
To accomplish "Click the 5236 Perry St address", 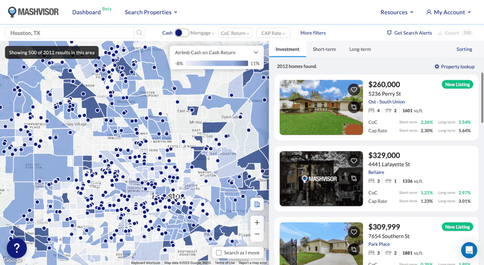I will click(384, 94).
